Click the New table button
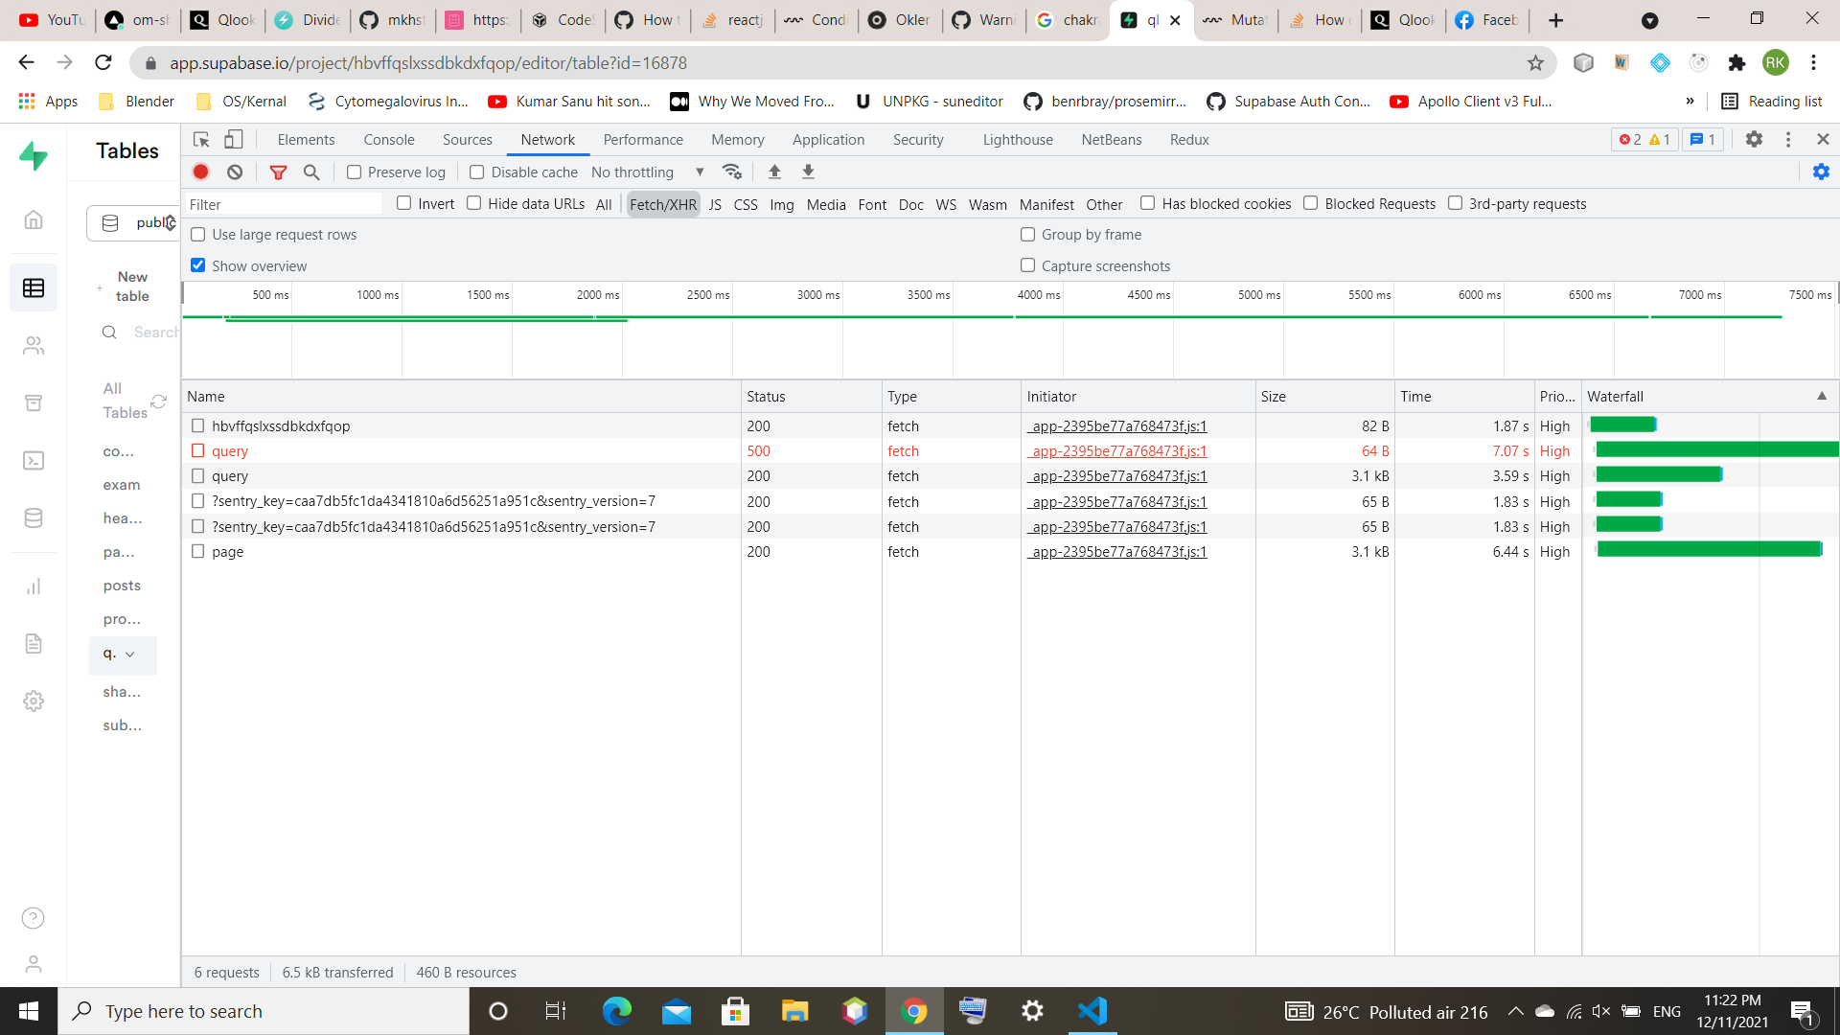This screenshot has width=1840, height=1035. [x=131, y=285]
